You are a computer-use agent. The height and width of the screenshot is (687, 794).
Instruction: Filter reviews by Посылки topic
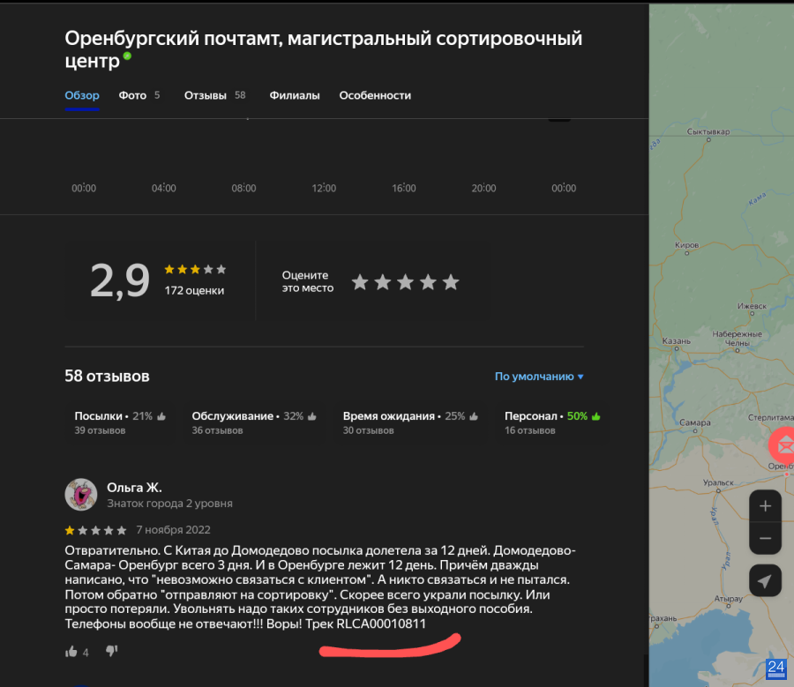tap(120, 422)
